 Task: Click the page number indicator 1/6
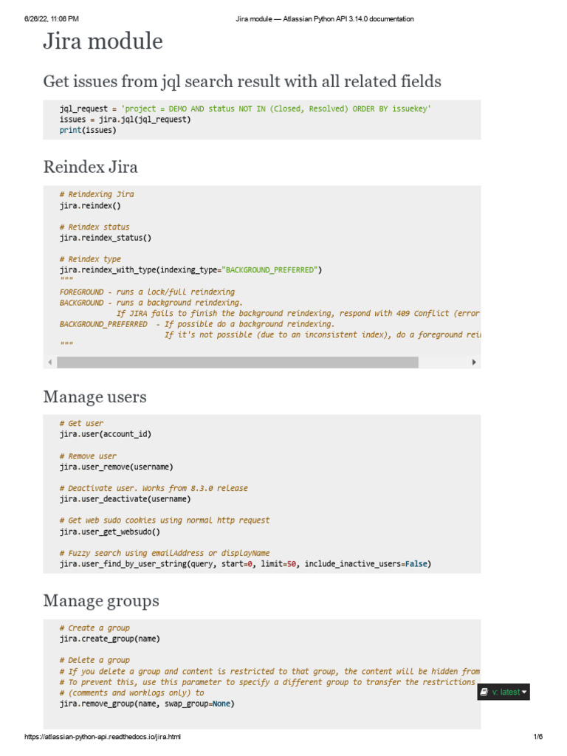(x=537, y=737)
